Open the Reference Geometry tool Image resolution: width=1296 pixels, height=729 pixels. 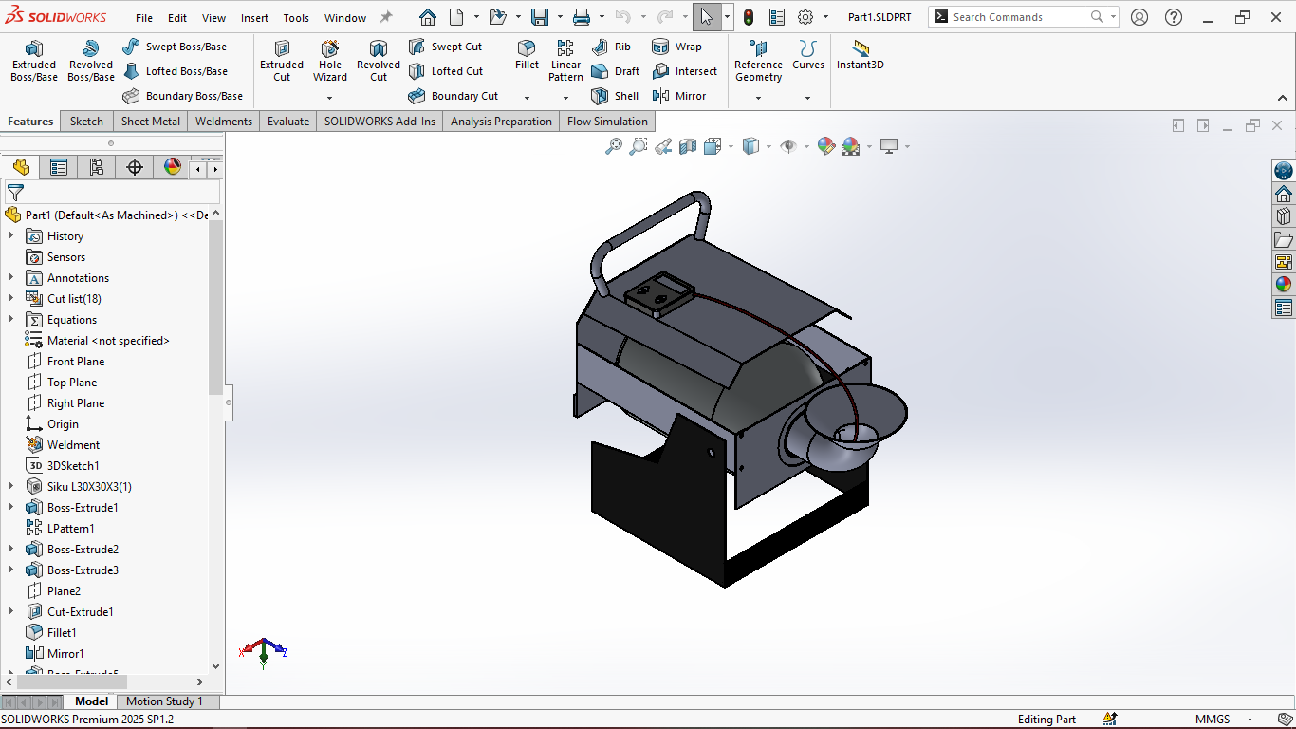click(758, 62)
